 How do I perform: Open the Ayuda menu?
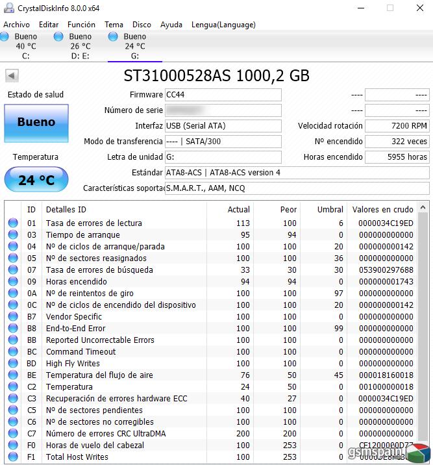pos(171,25)
